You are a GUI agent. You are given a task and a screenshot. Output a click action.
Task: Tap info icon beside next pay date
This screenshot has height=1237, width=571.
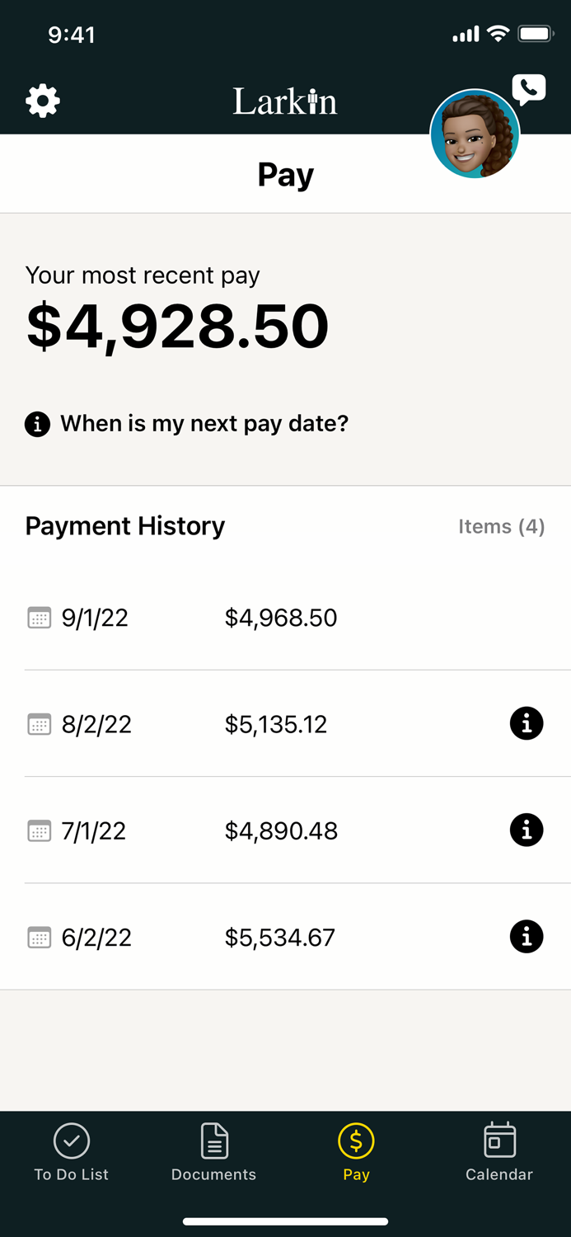(x=37, y=424)
